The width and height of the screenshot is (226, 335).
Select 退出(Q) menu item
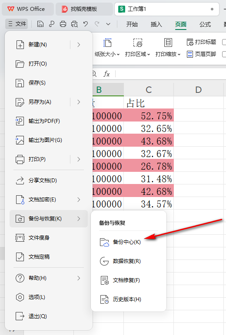coord(49,316)
